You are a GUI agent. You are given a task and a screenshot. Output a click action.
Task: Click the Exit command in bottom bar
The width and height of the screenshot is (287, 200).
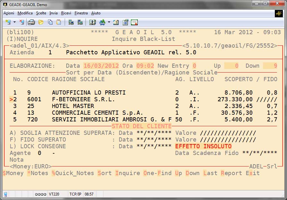[253, 173]
